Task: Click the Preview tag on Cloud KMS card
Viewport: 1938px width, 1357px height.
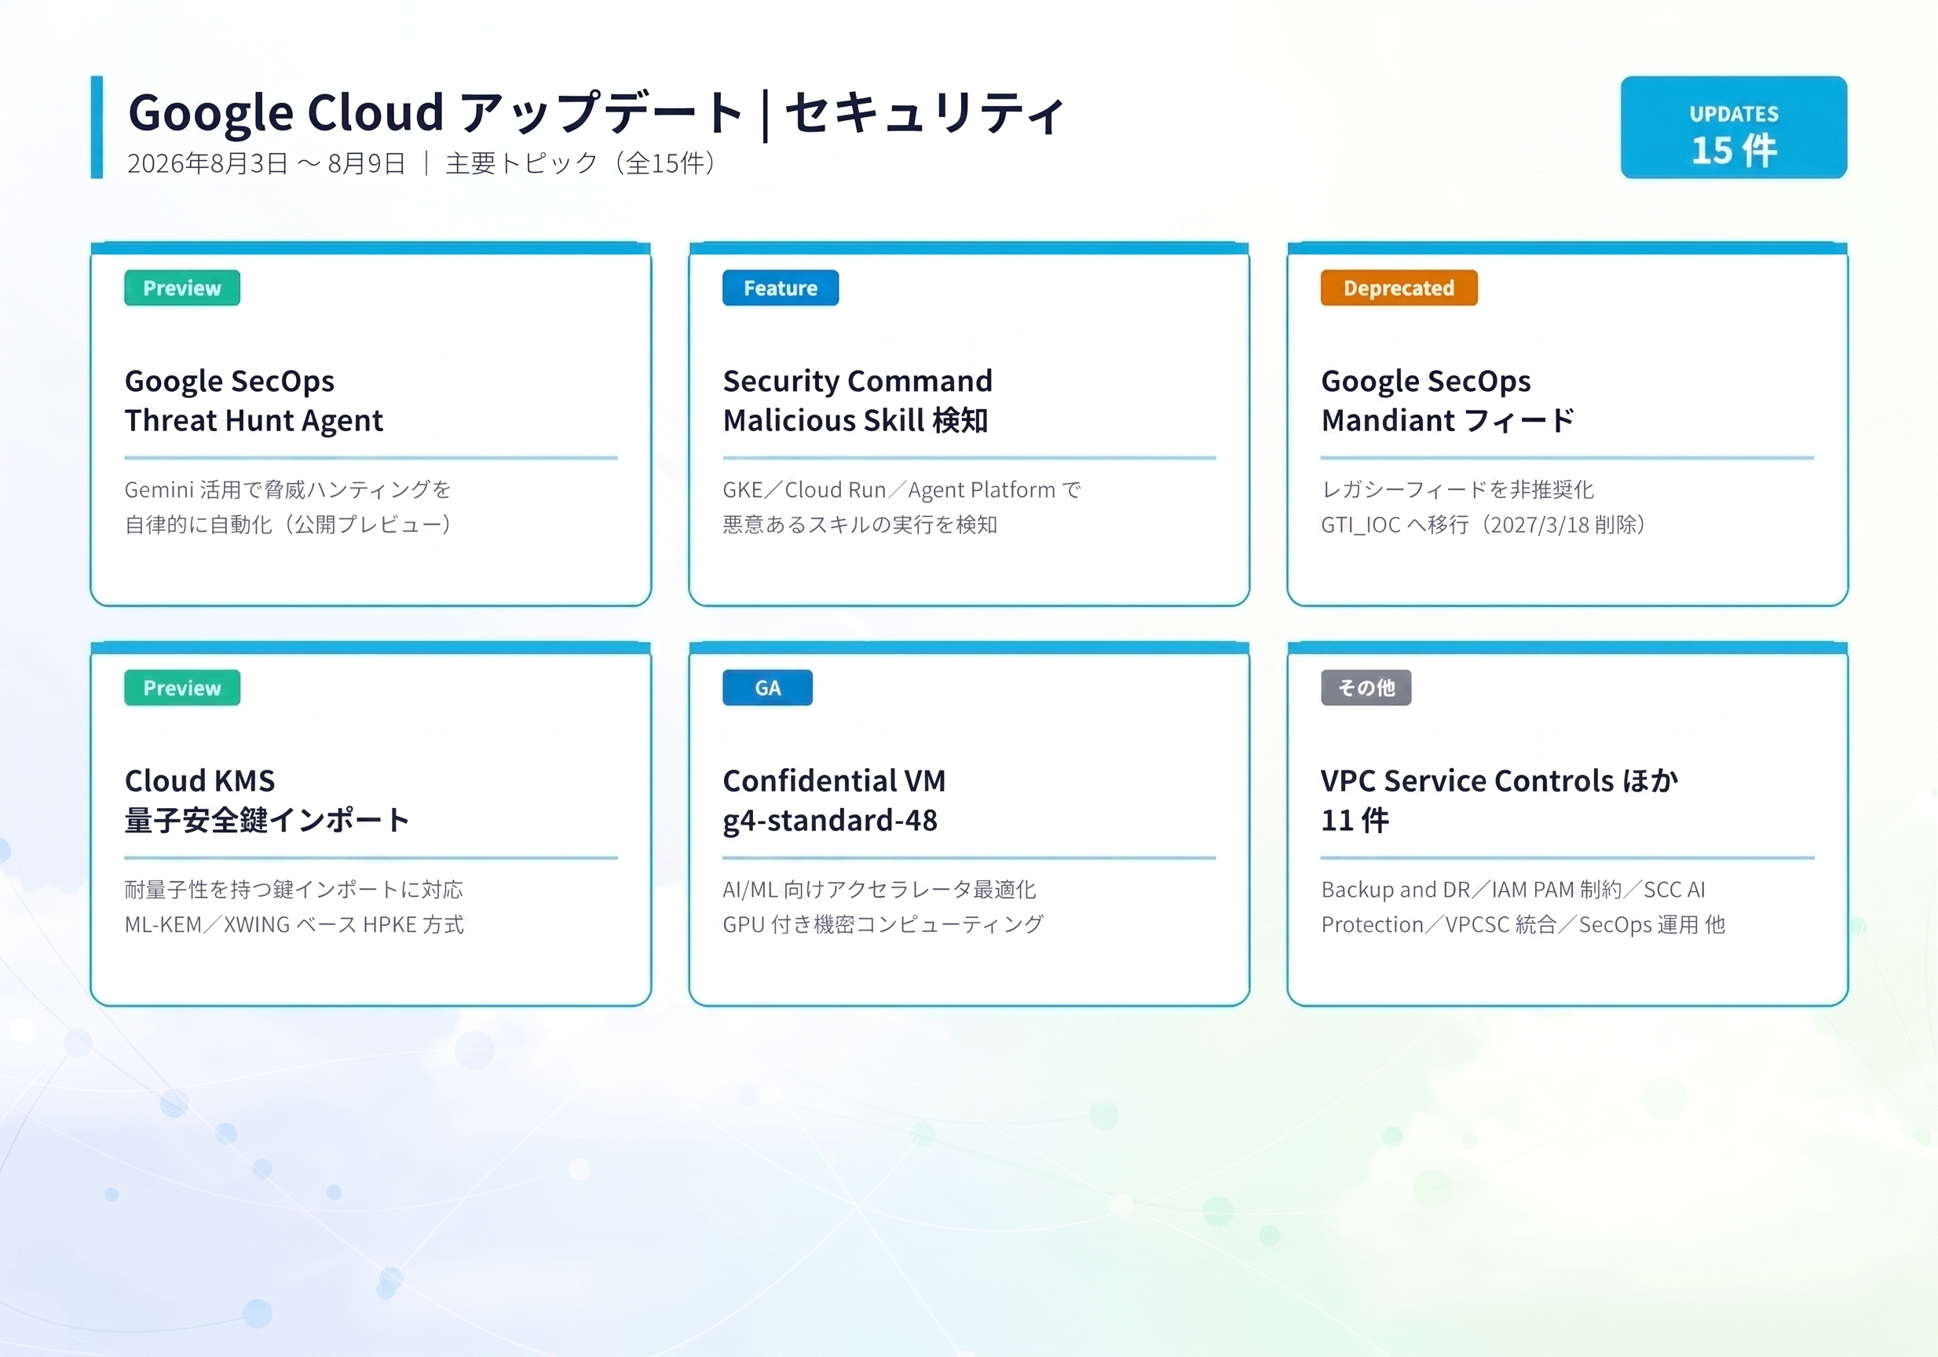Action: (182, 688)
